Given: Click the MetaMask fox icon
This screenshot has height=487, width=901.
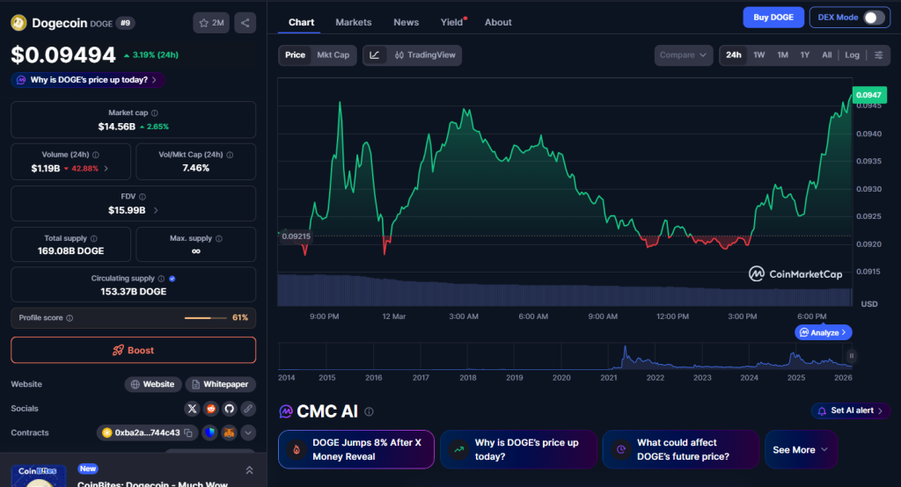Looking at the screenshot, I should [x=229, y=432].
